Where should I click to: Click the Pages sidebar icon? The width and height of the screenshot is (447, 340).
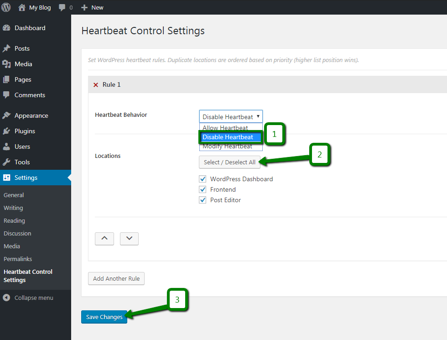pyautogui.click(x=6, y=79)
